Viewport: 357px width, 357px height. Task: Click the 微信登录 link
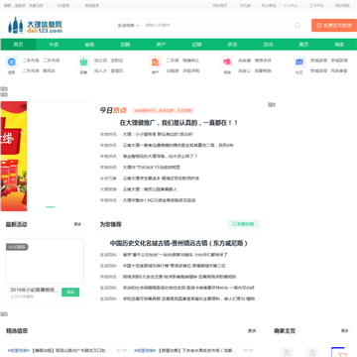click(91, 6)
